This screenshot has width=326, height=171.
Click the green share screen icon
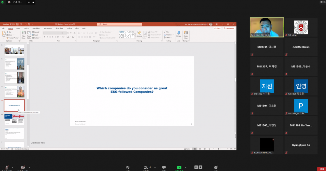(179, 167)
